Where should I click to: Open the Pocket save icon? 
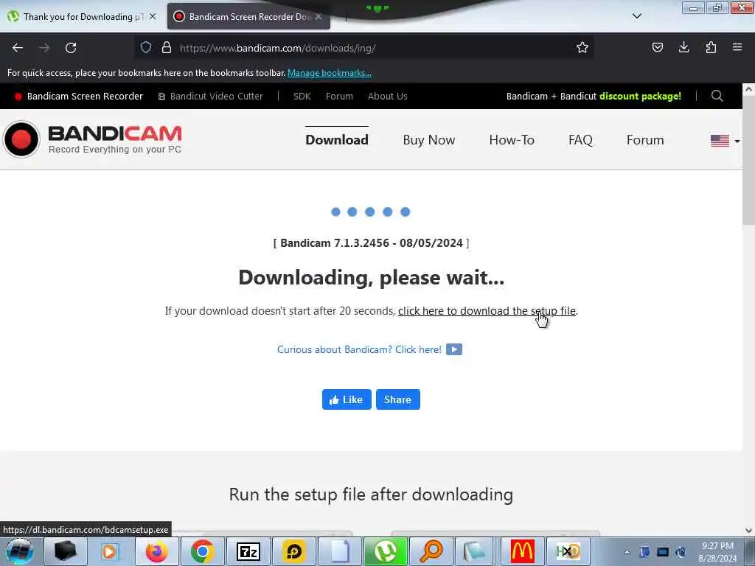click(x=657, y=47)
